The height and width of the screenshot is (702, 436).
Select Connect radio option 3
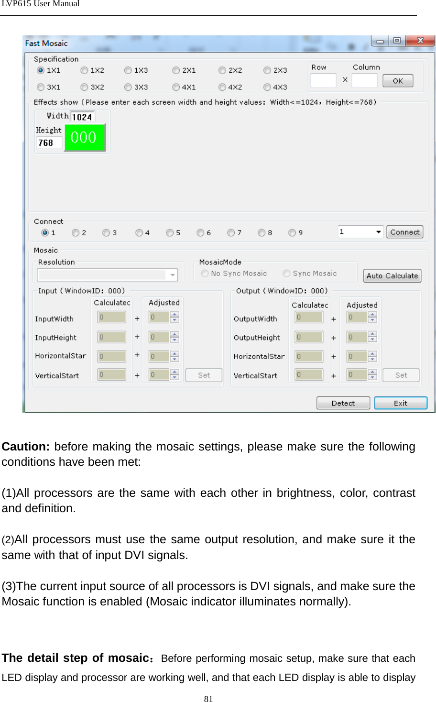[x=106, y=232]
